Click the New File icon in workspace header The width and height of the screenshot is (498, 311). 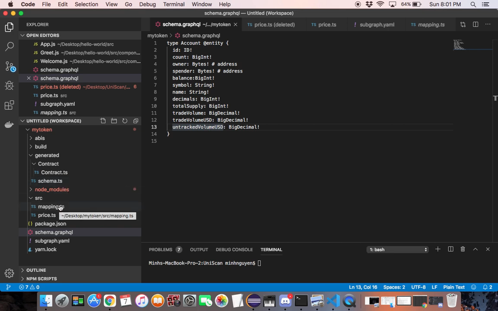pyautogui.click(x=103, y=121)
